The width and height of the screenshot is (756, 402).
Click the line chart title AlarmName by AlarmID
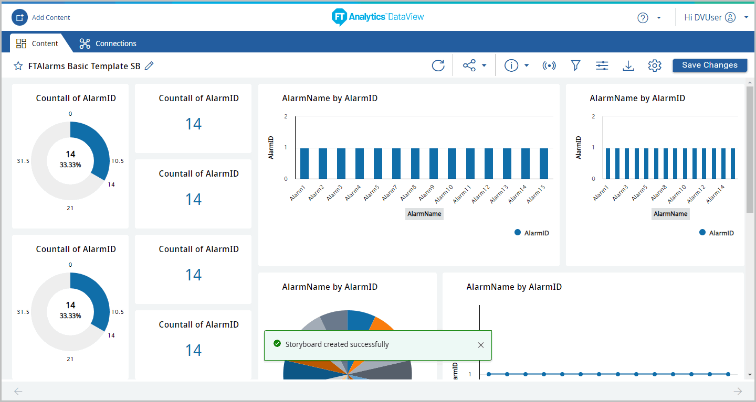pos(514,287)
